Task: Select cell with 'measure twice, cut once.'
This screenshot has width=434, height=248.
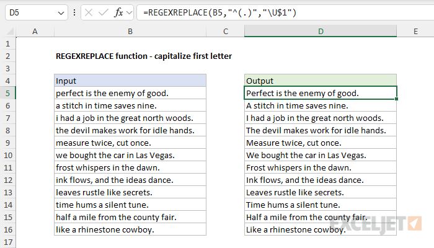Action: [x=130, y=143]
